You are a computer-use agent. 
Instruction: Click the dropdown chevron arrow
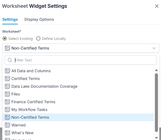tap(154, 48)
